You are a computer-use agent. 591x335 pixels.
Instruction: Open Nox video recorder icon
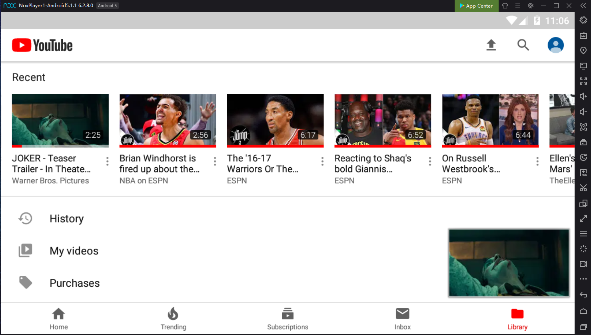pos(583,264)
